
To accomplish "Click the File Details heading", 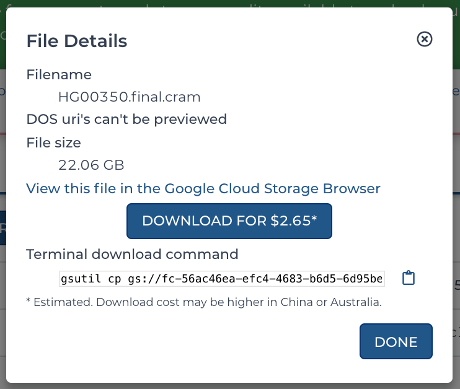I will coord(77,41).
